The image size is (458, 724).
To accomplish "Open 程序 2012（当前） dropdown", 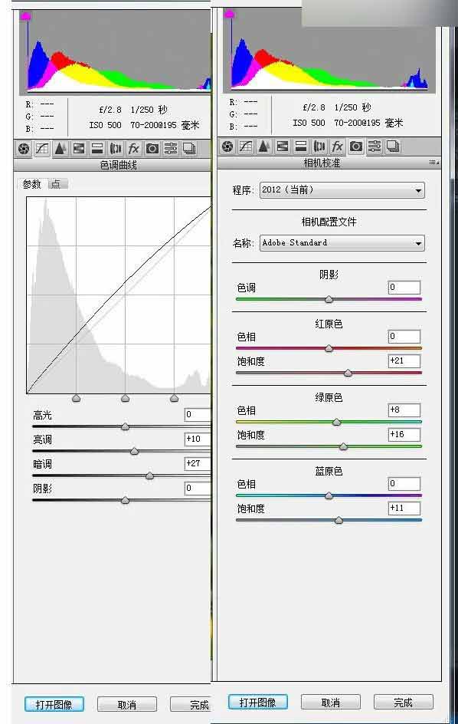I will pyautogui.click(x=342, y=189).
